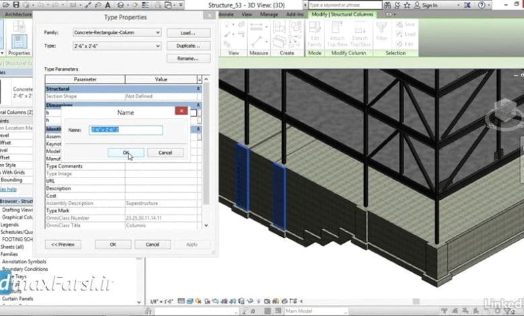
Task: Click the type parameters vertical scrollbar
Action: tap(206, 144)
